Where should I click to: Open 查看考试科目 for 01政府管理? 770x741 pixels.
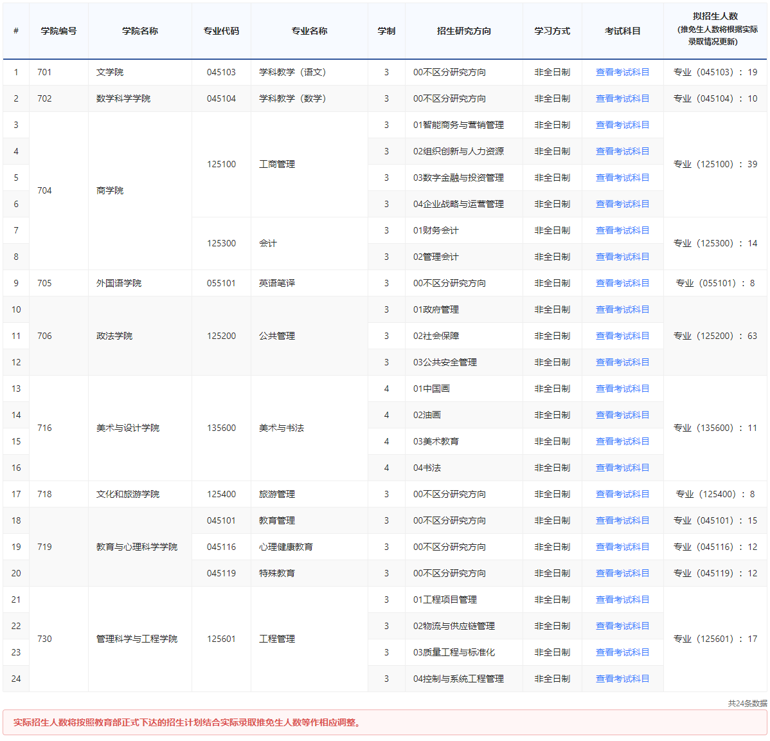622,309
